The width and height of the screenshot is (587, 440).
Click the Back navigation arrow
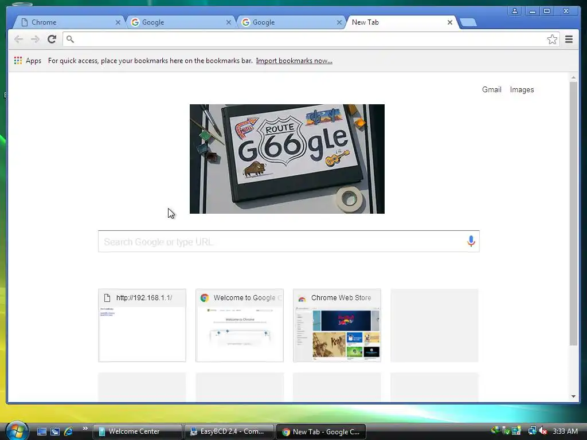click(x=18, y=40)
